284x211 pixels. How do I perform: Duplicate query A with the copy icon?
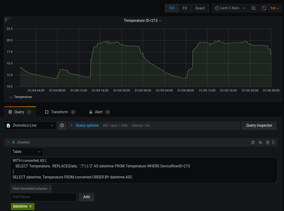(x=253, y=142)
